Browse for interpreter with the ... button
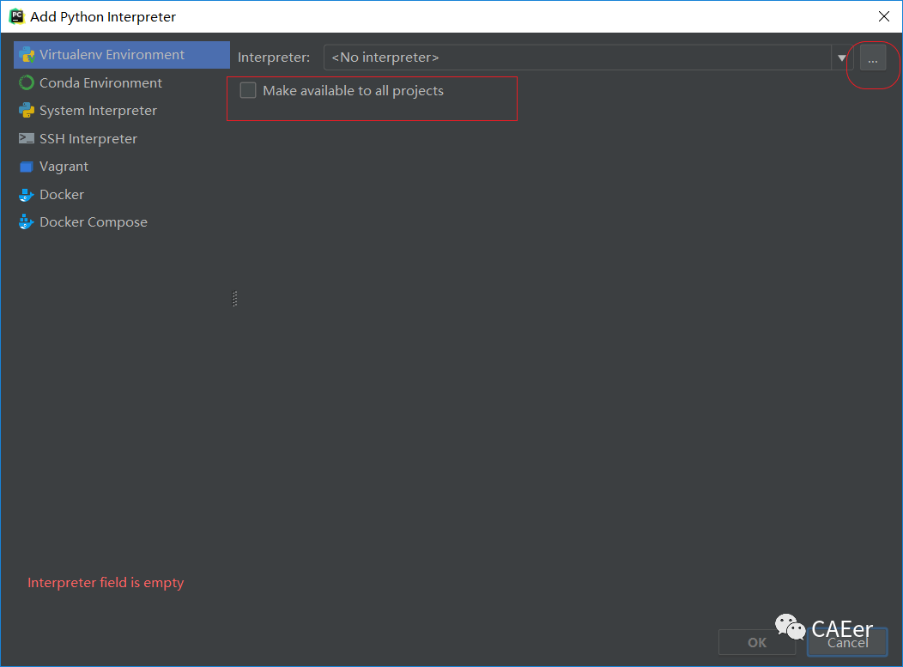903x667 pixels. [873, 58]
